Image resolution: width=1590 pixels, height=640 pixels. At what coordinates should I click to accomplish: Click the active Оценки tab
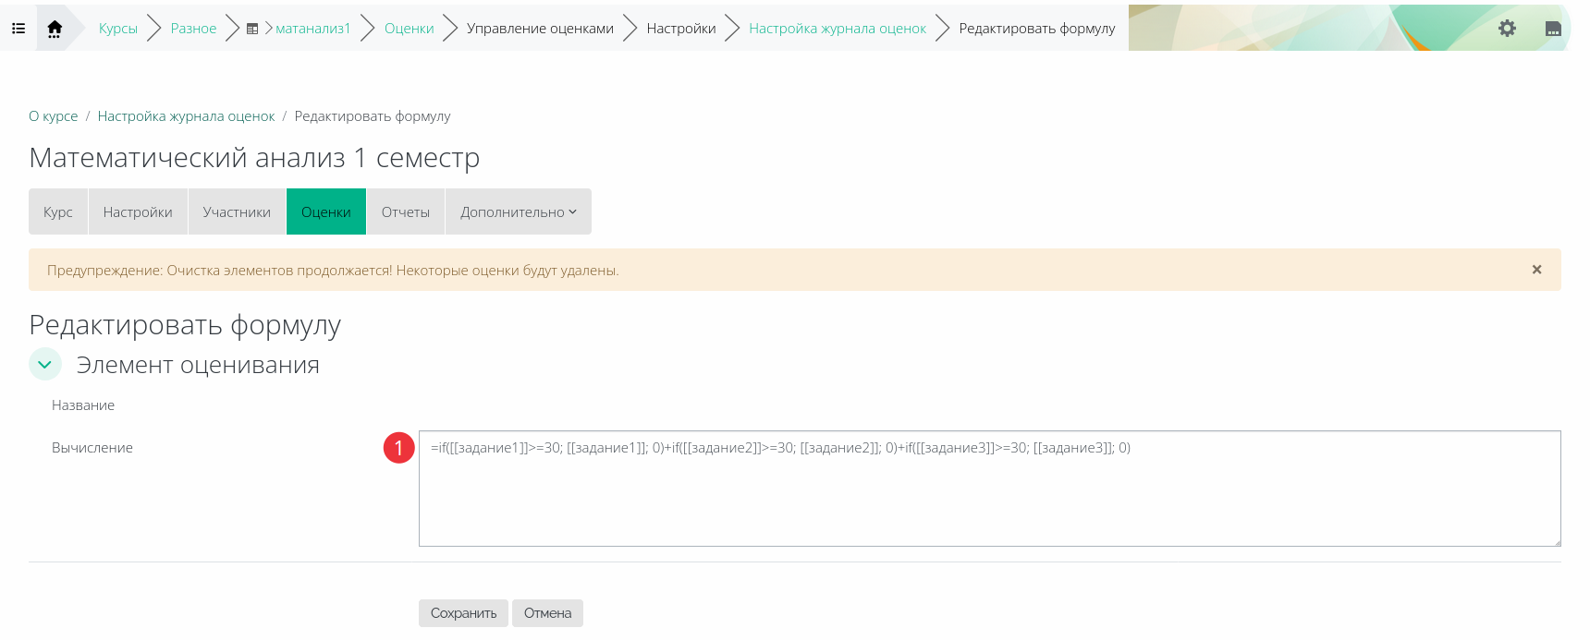point(325,211)
